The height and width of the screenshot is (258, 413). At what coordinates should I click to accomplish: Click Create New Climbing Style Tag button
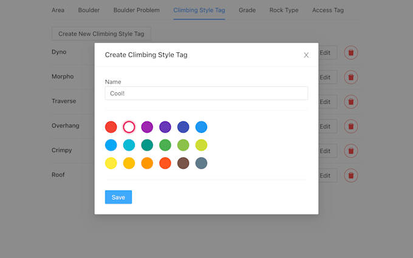101,34
